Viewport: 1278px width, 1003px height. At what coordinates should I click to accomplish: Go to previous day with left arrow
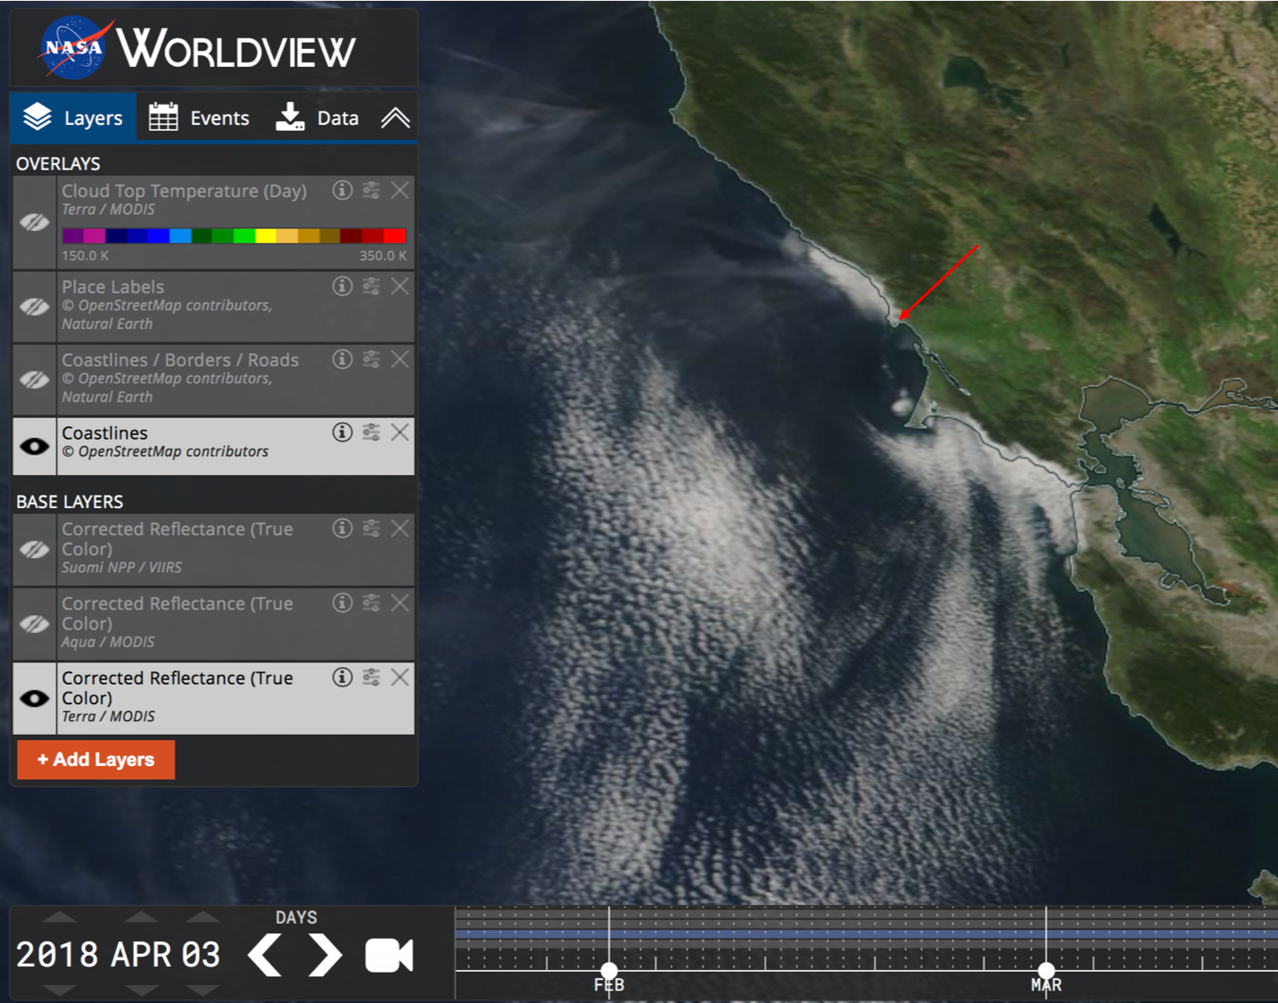tap(265, 956)
